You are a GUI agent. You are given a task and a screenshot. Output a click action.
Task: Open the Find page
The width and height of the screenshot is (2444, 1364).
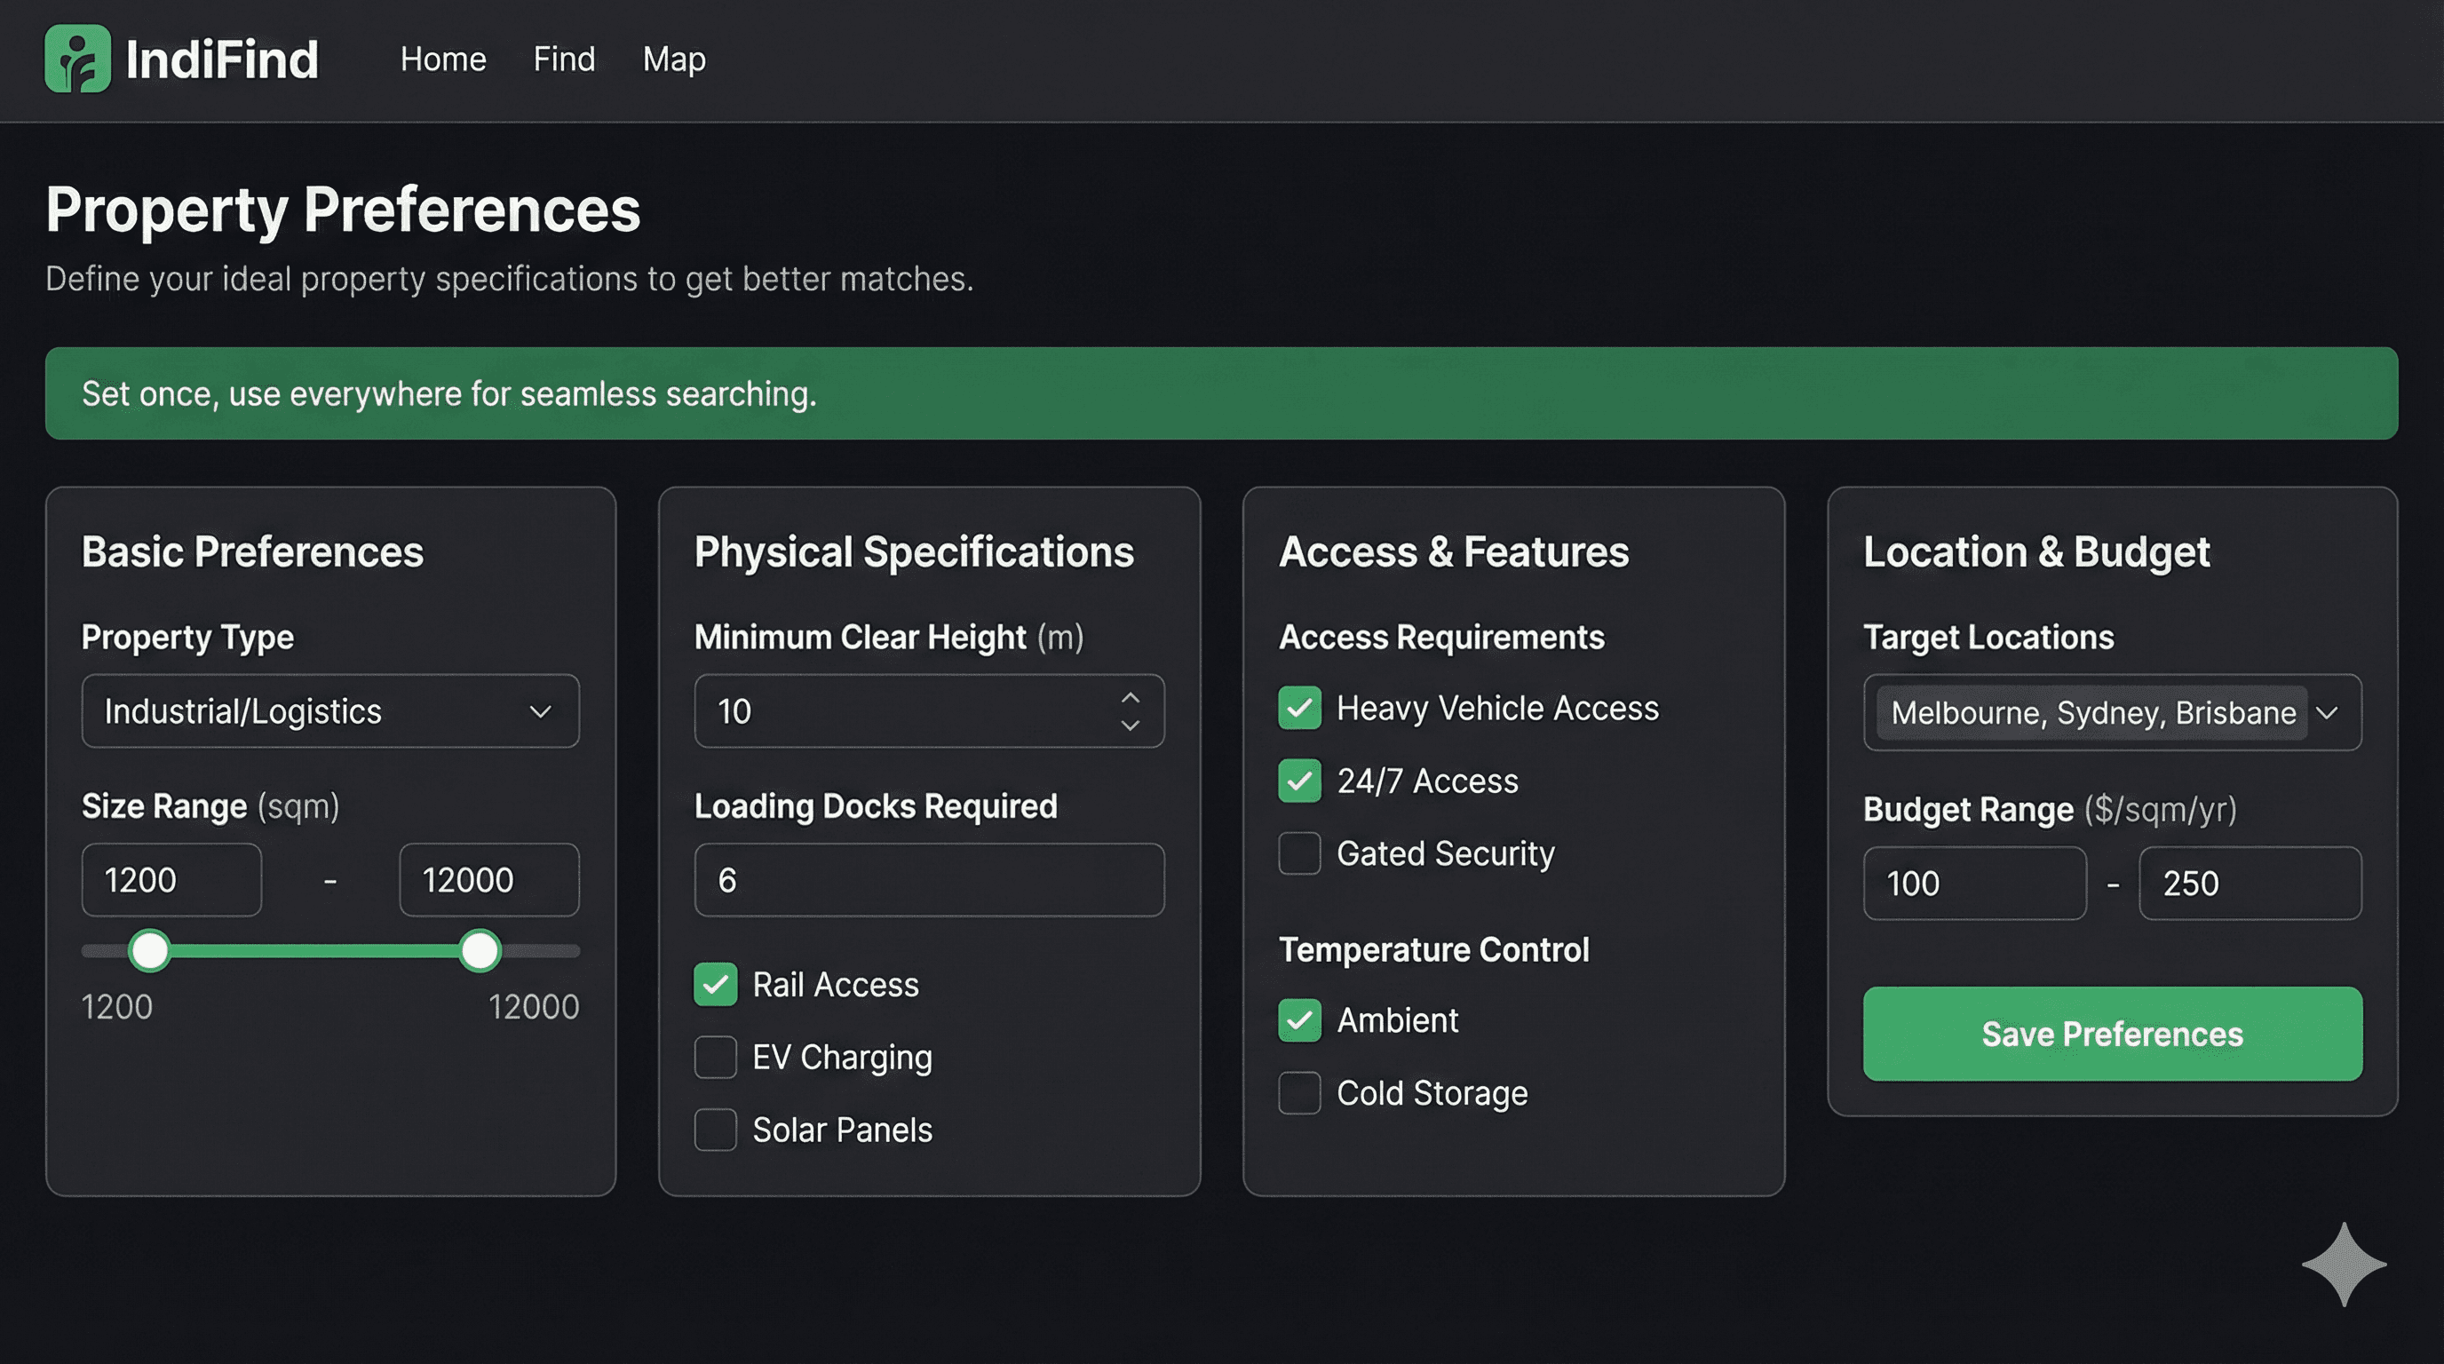click(x=564, y=59)
